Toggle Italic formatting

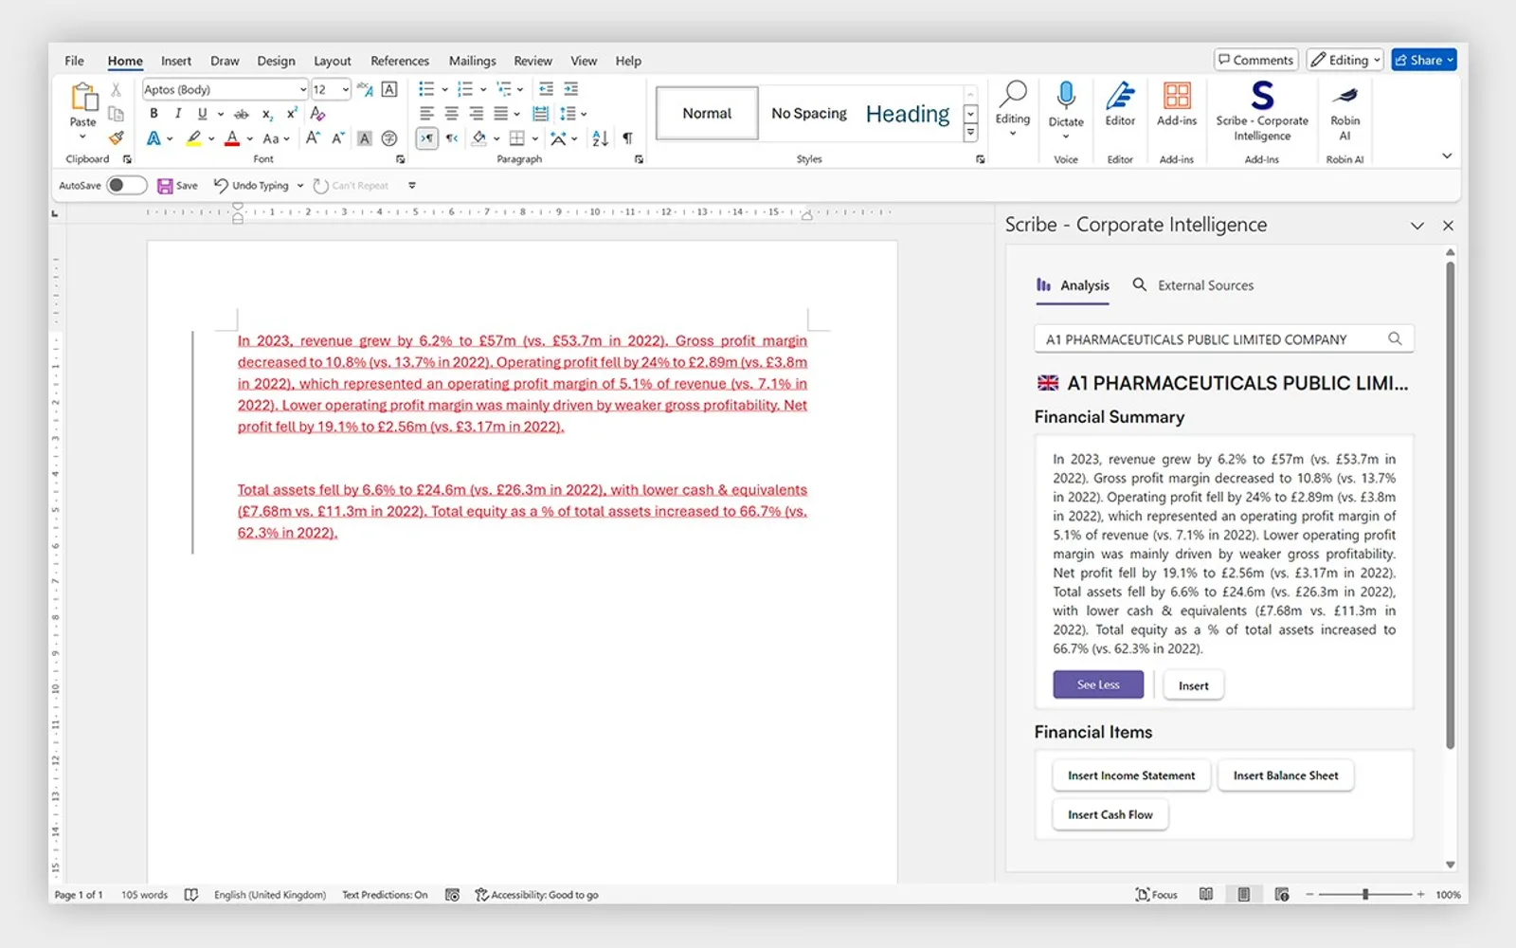point(177,114)
